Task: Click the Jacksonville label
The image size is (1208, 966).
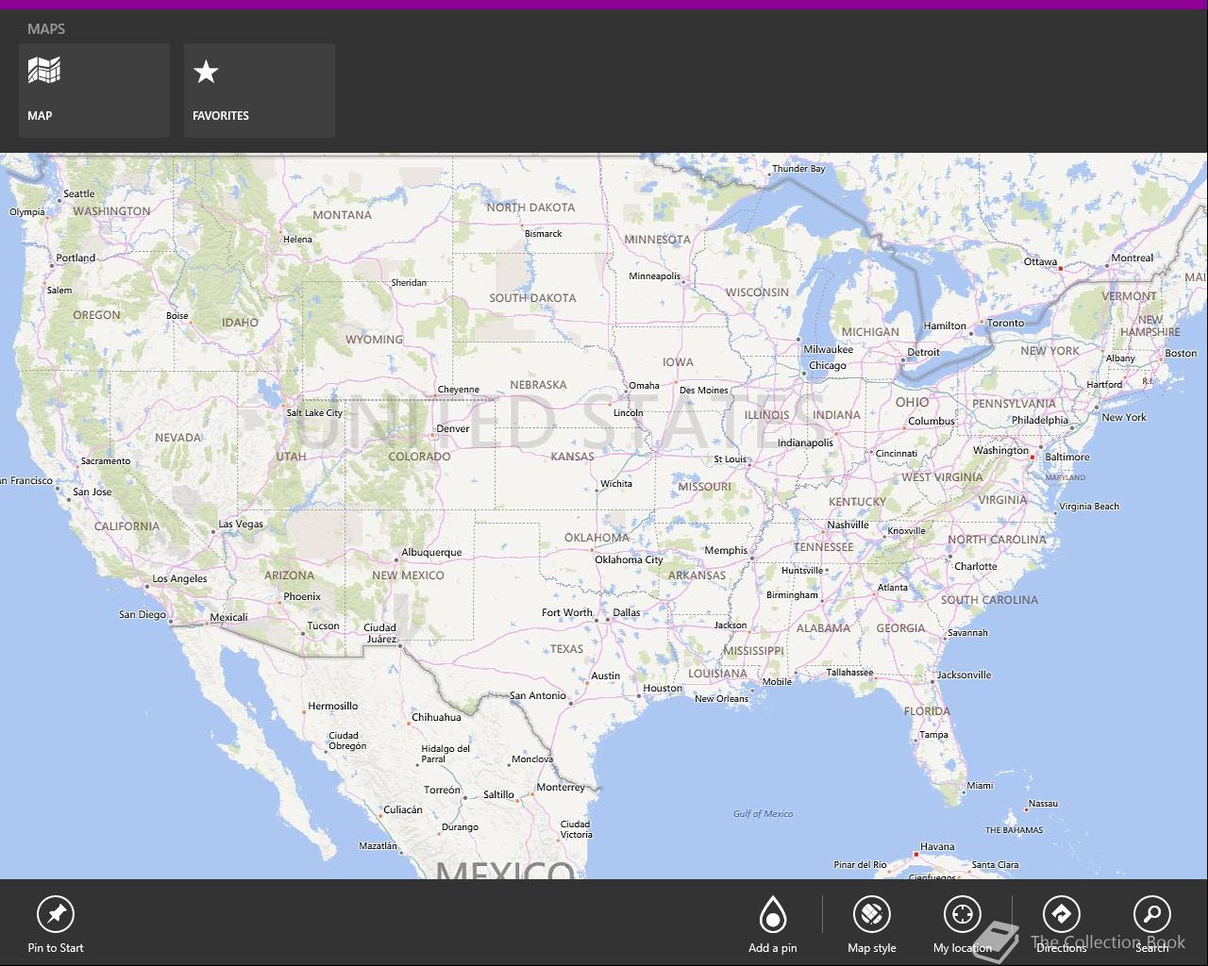Action: click(x=965, y=675)
